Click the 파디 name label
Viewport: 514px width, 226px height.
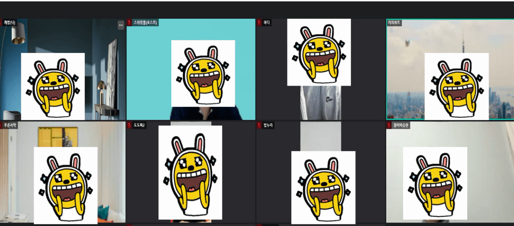coord(267,23)
